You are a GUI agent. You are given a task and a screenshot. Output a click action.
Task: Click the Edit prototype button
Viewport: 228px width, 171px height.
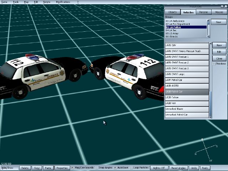(x=219, y=52)
